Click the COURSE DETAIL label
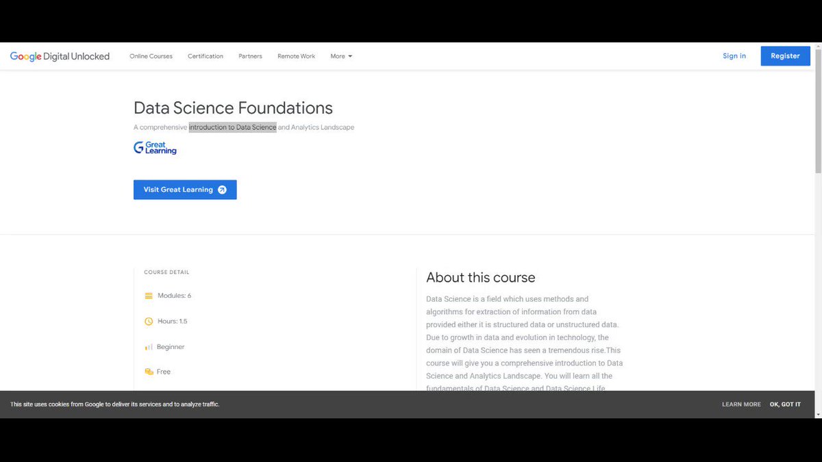 pyautogui.click(x=166, y=272)
